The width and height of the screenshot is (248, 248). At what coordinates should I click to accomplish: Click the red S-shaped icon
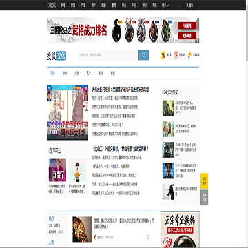tap(176, 55)
